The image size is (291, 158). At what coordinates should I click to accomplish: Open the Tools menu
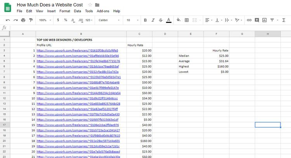[x=89, y=11]
